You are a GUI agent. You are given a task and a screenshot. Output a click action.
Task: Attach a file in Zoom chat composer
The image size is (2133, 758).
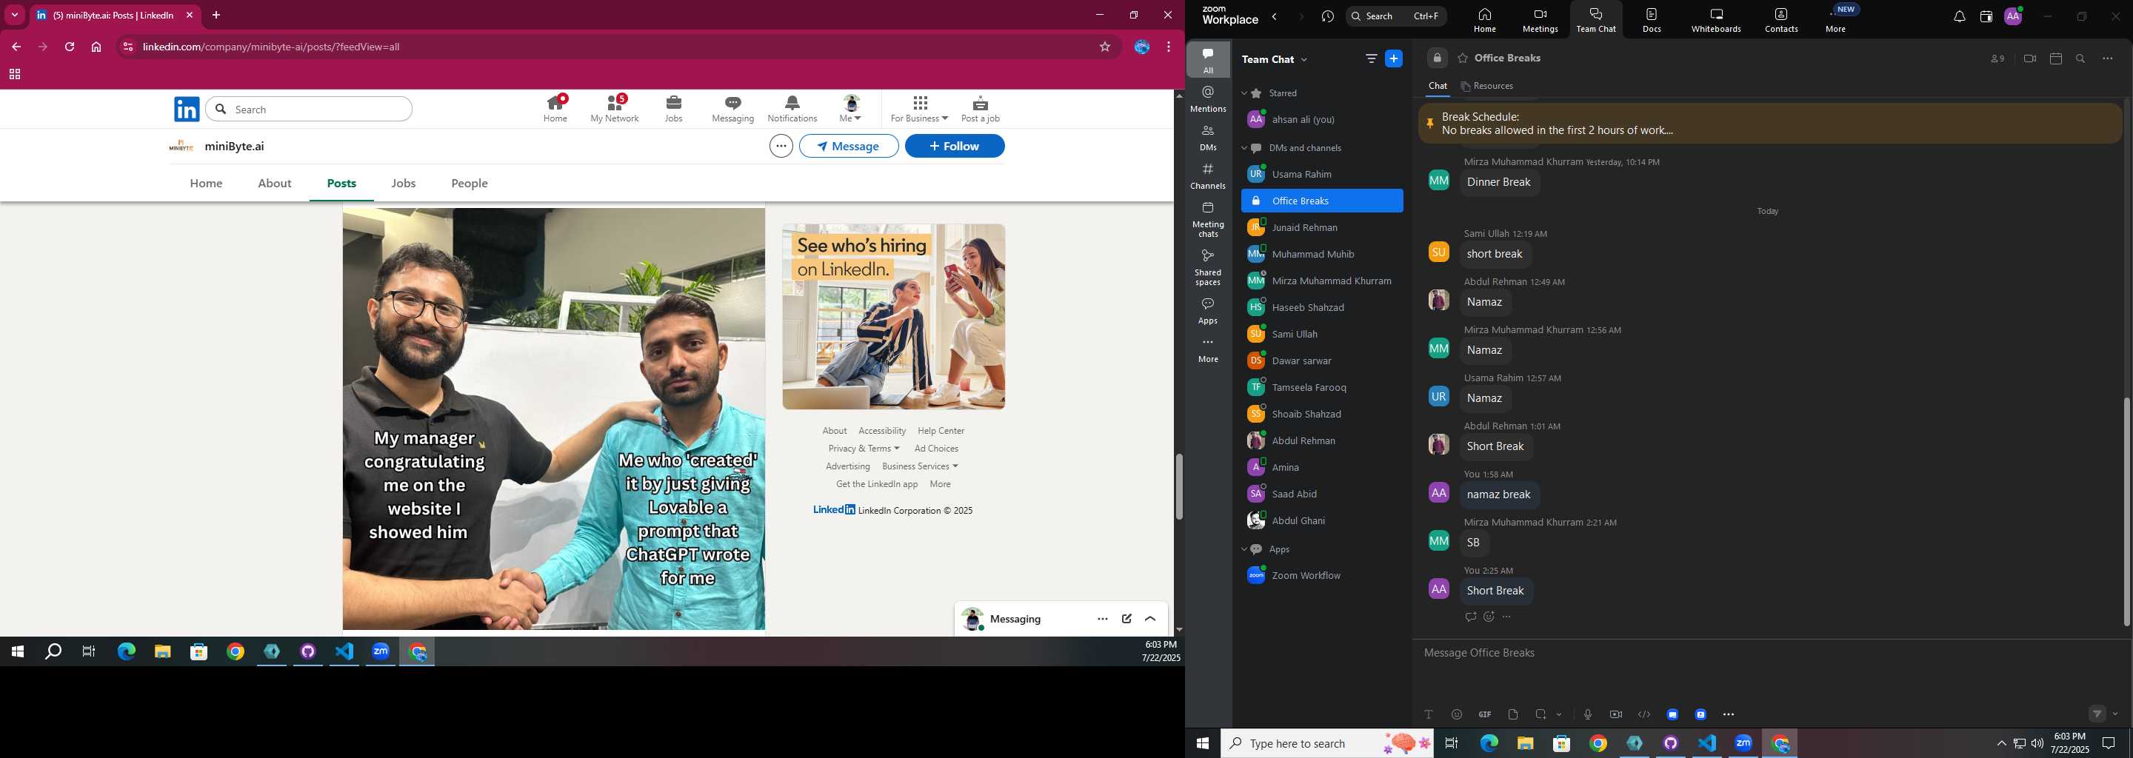pos(1513,714)
